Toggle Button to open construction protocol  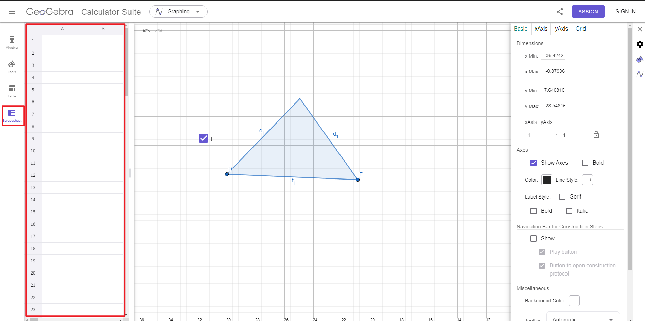[x=542, y=266]
